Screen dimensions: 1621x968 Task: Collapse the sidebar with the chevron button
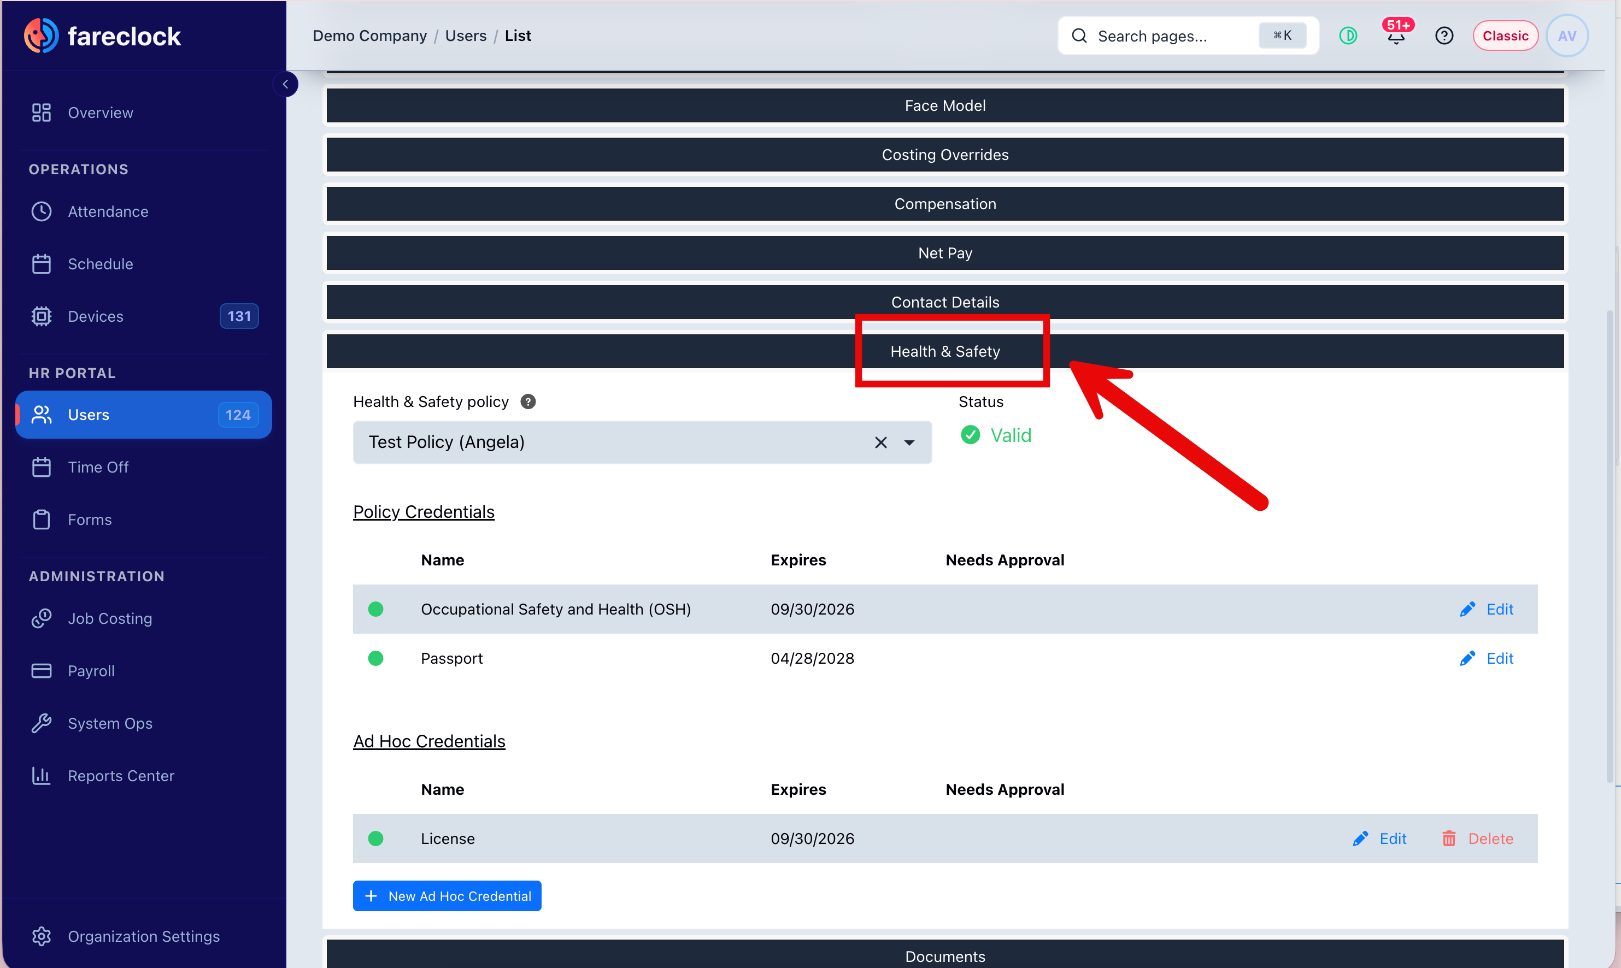click(285, 84)
